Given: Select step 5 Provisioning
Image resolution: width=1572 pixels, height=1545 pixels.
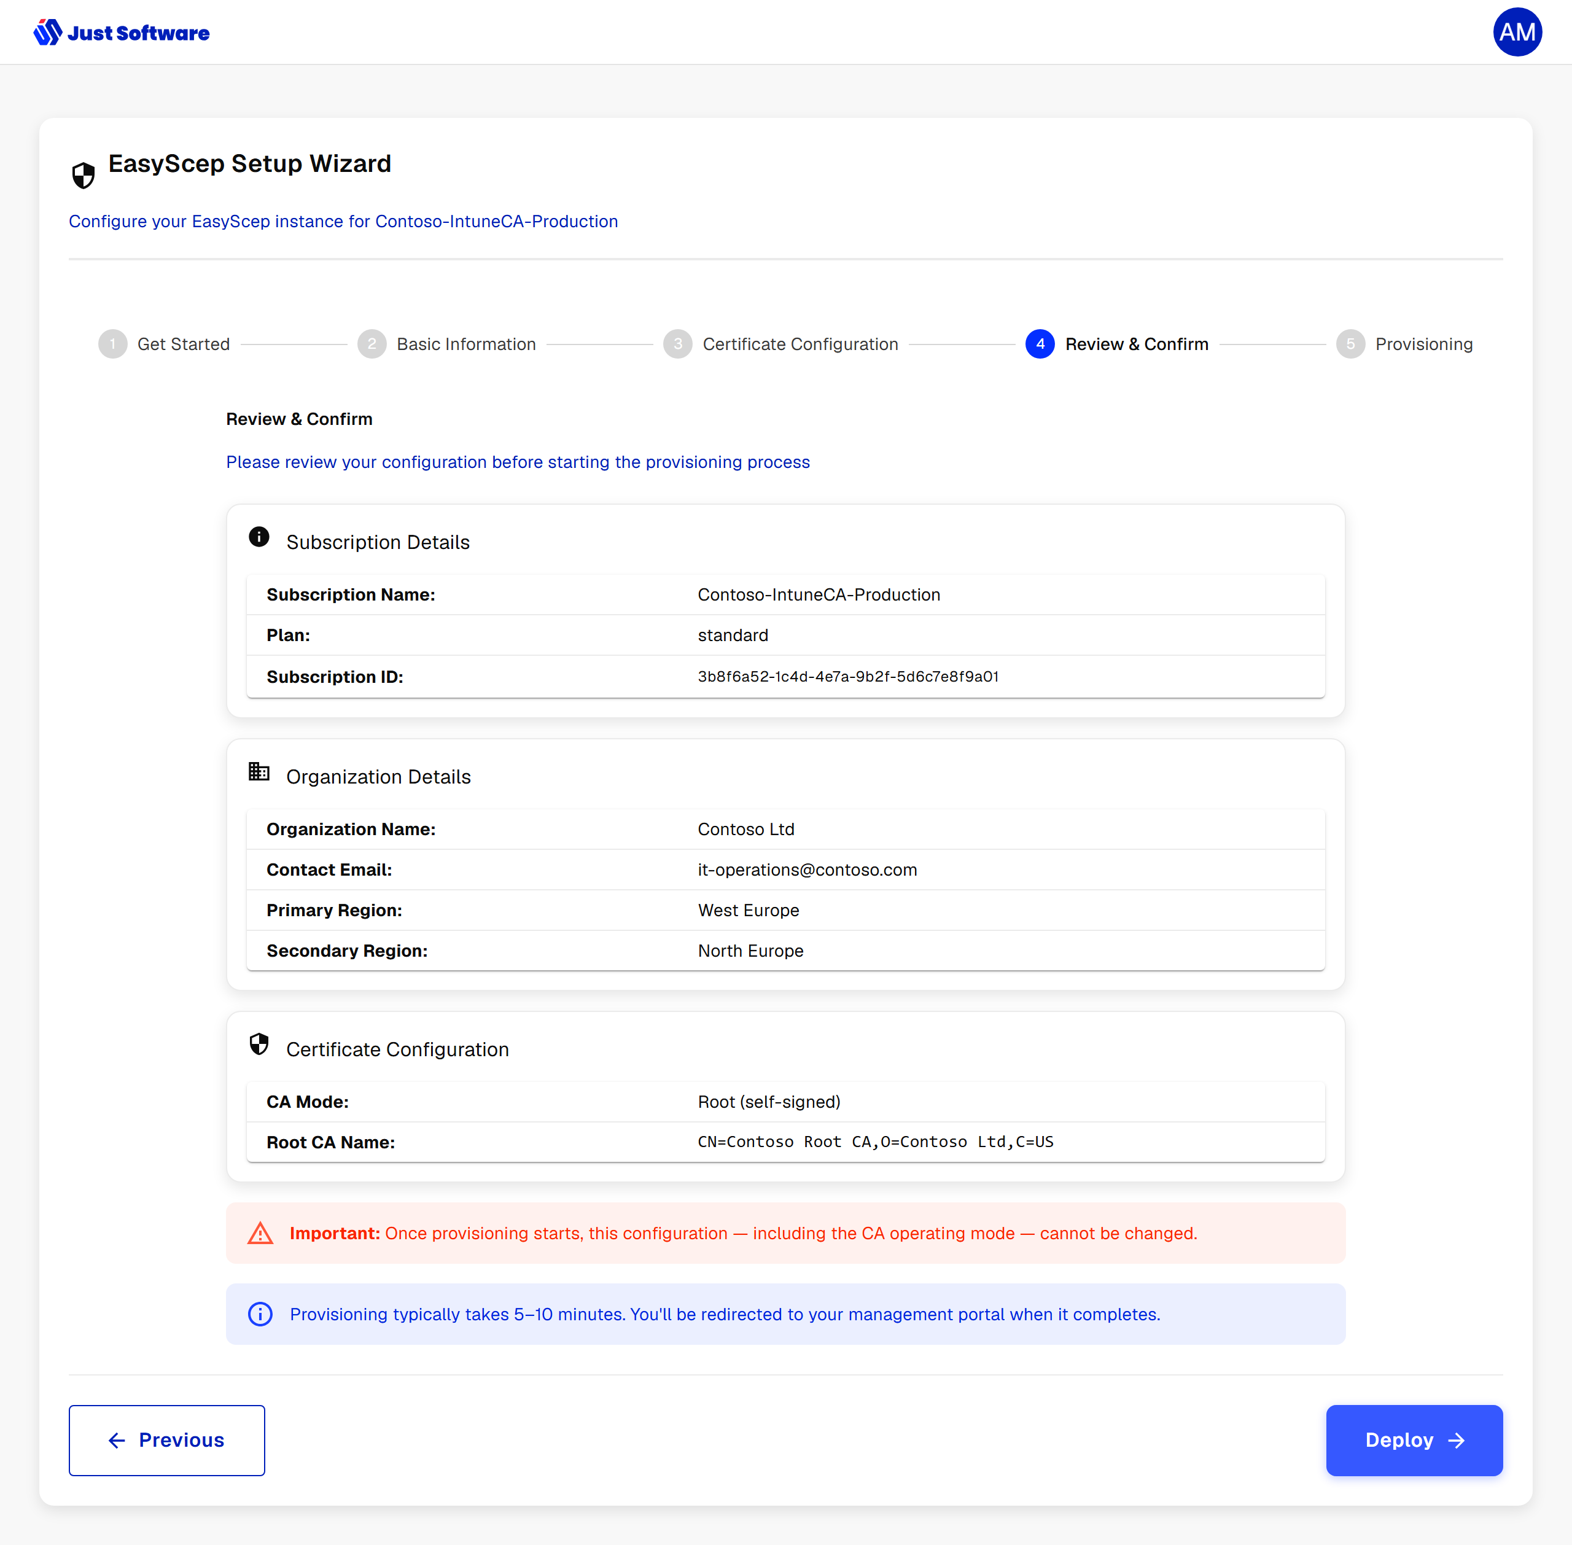Looking at the screenshot, I should [1404, 344].
